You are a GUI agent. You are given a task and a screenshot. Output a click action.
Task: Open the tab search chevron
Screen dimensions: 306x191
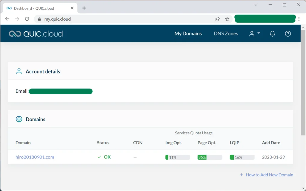click(256, 5)
